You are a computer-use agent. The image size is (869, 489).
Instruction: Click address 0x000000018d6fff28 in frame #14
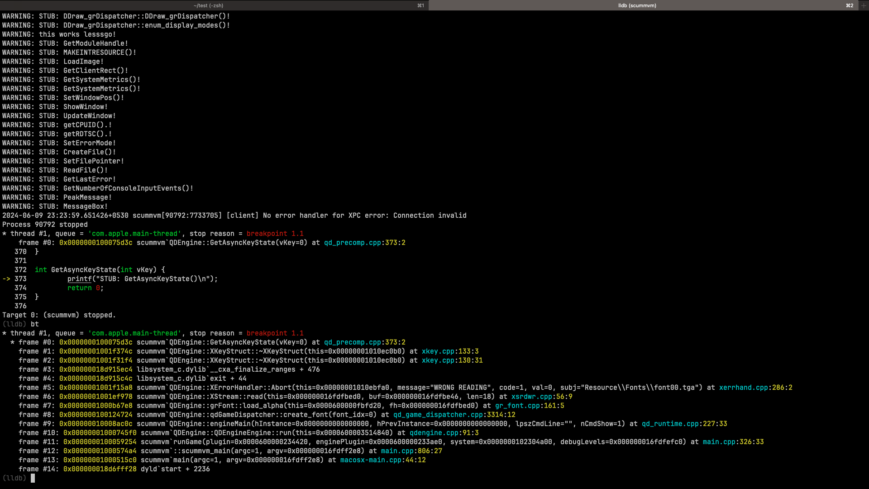tap(100, 469)
